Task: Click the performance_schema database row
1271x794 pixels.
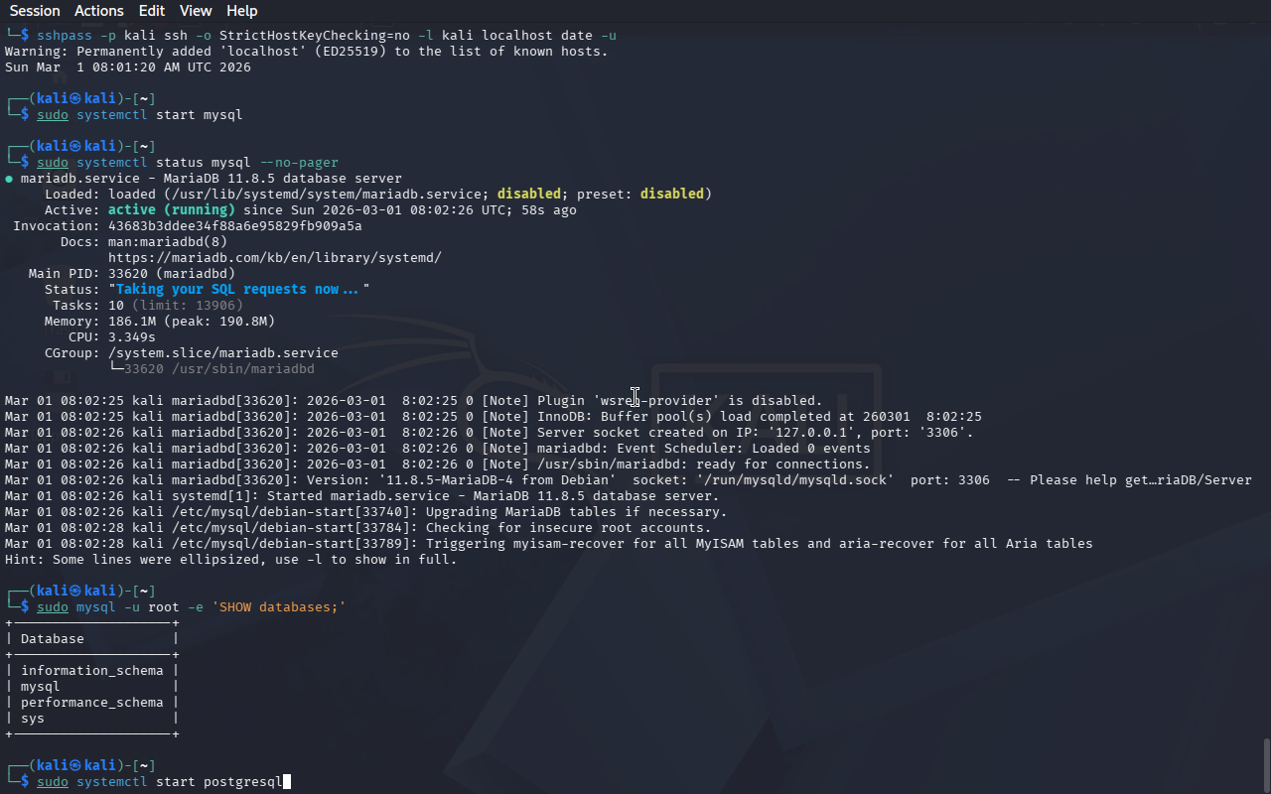Action: [91, 703]
